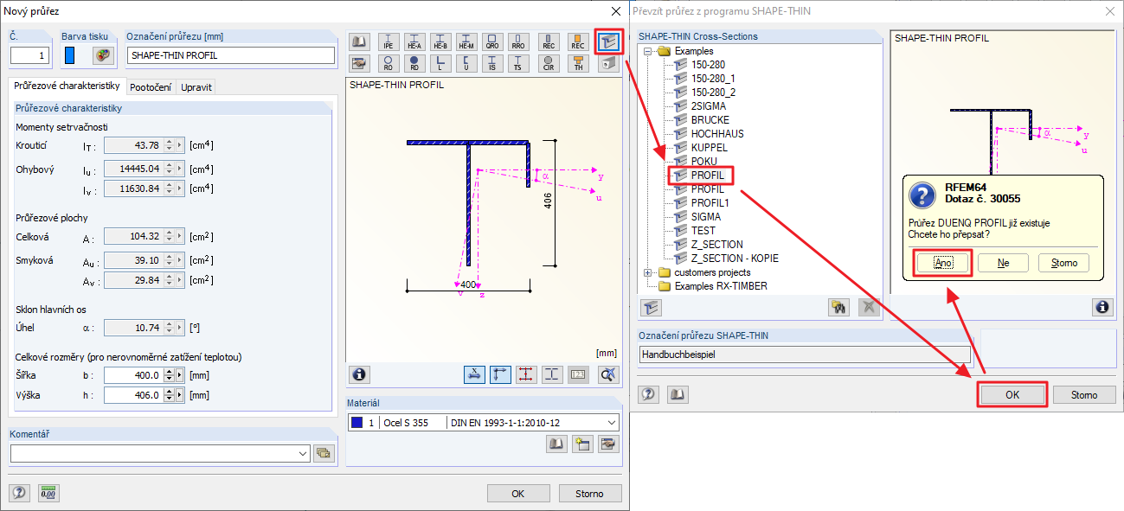The width and height of the screenshot is (1124, 511).
Task: Select the QRO hollow section type
Action: 492,42
